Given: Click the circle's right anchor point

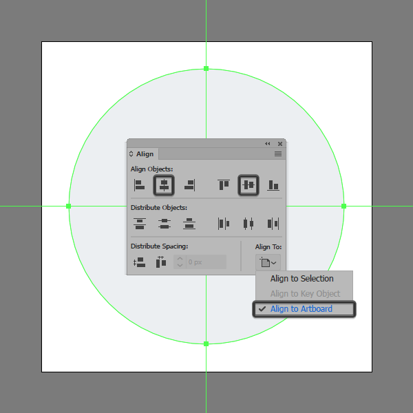Looking at the screenshot, I should coord(343,206).
